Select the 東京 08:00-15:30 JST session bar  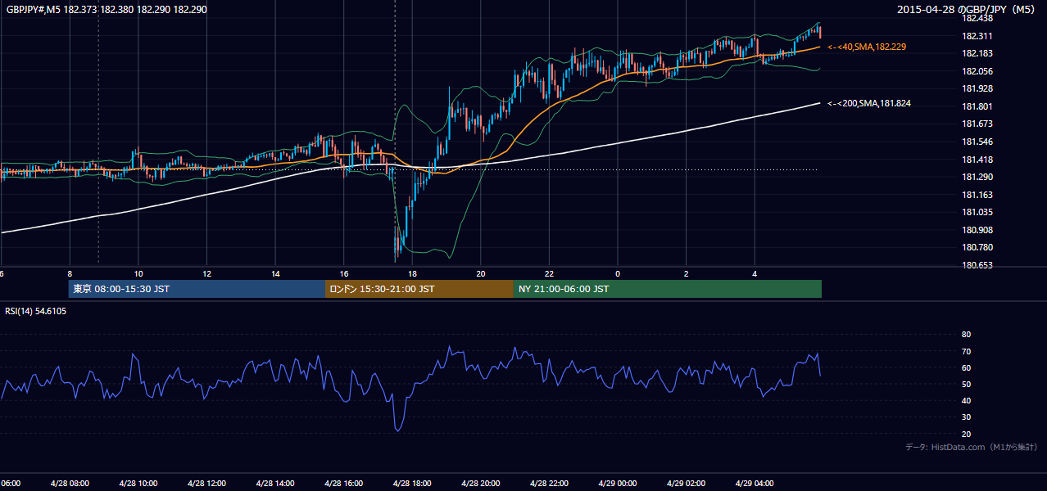[197, 289]
